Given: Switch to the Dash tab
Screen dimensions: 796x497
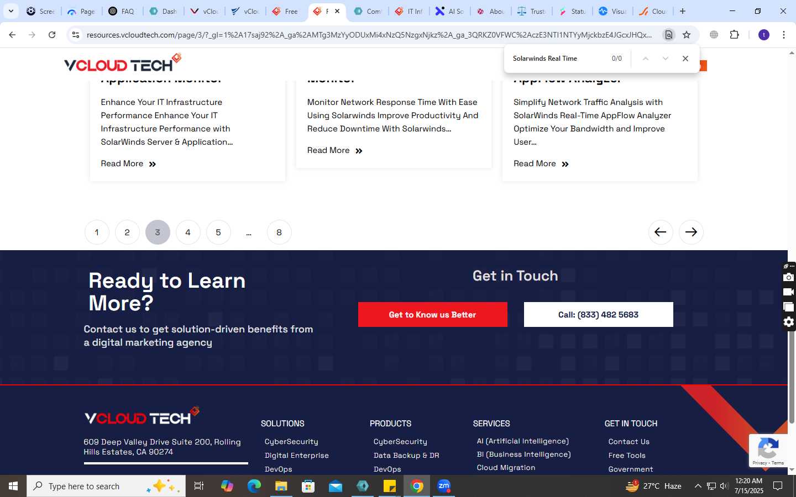Looking at the screenshot, I should pyautogui.click(x=163, y=11).
